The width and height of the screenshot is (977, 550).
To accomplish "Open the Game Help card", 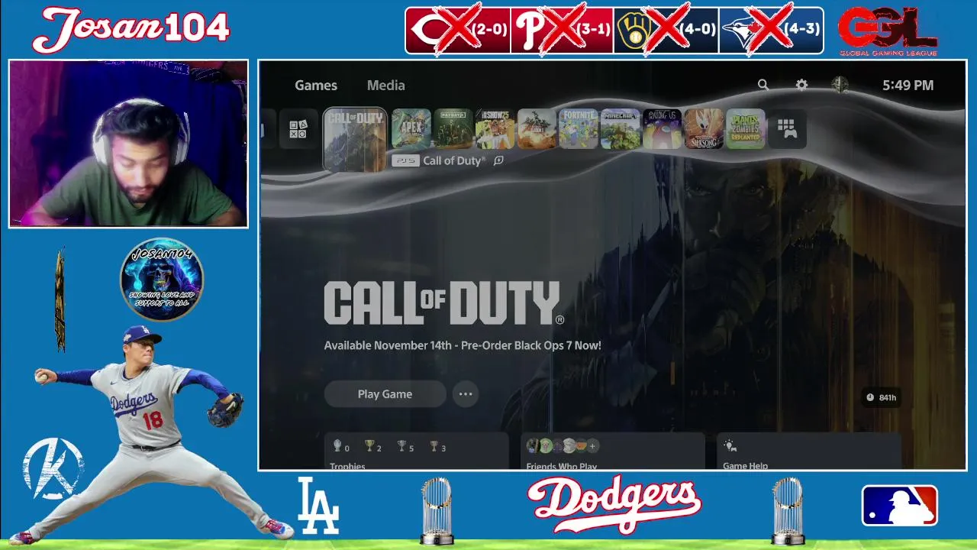I will click(809, 451).
